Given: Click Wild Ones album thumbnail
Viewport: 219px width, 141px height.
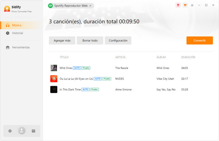Looking at the screenshot, I should [x=54, y=68].
